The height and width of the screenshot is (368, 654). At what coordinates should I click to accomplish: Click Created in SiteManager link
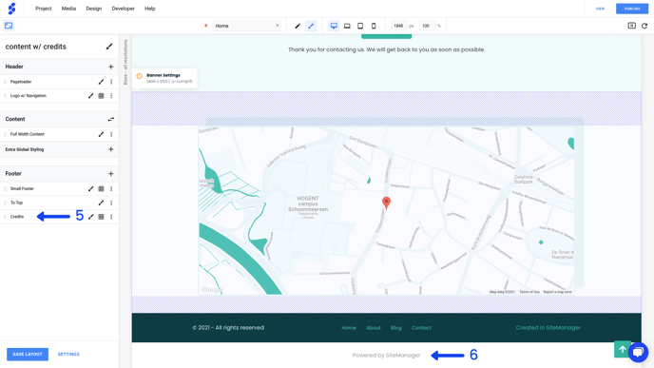point(548,327)
